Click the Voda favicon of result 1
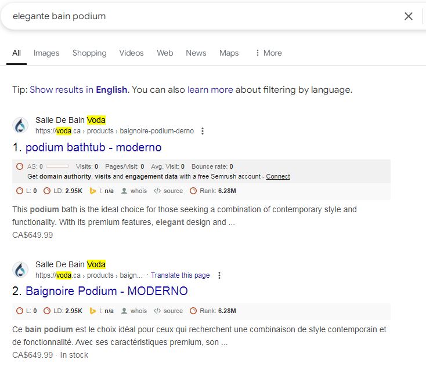The width and height of the screenshot is (426, 367). pos(20,125)
